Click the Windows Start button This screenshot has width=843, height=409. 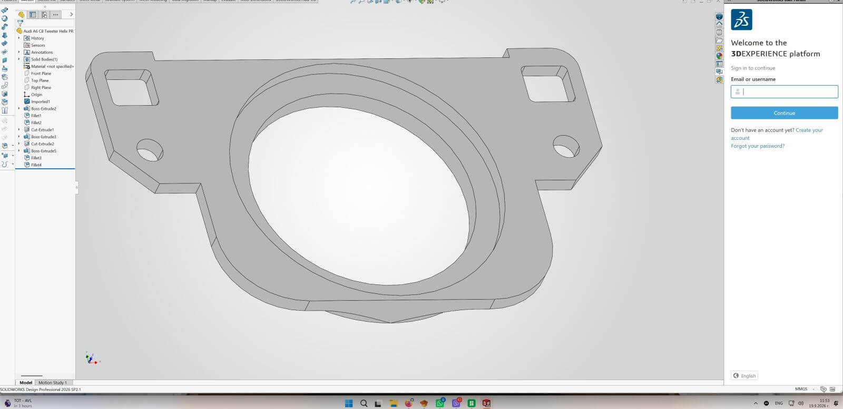(x=349, y=404)
